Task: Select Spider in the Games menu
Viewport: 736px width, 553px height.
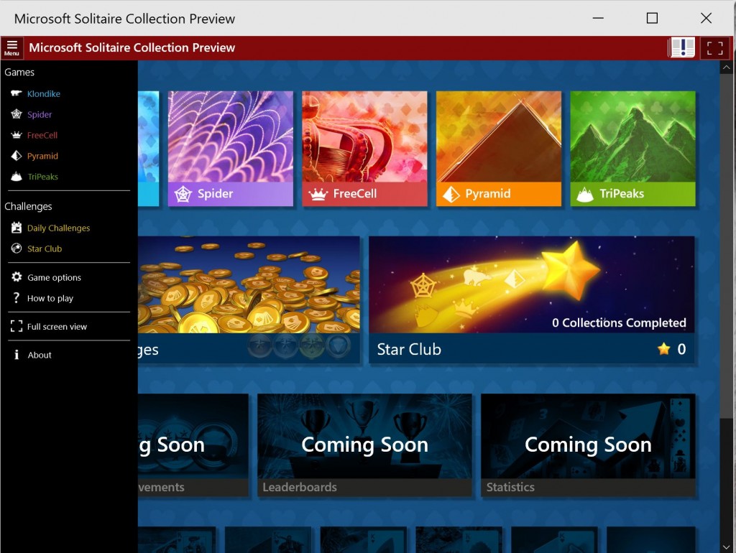Action: point(40,114)
